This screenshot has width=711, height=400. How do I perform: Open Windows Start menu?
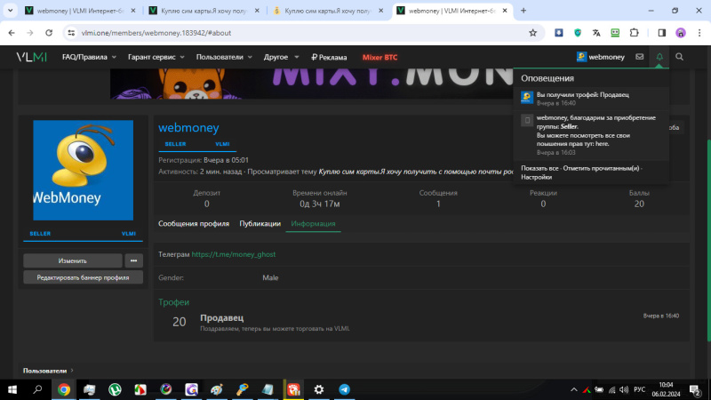coord(12,389)
